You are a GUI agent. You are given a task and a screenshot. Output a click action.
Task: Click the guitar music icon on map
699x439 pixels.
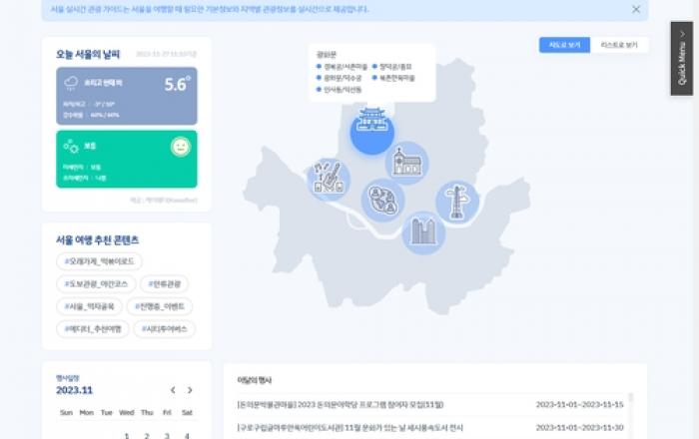pyautogui.click(x=329, y=180)
